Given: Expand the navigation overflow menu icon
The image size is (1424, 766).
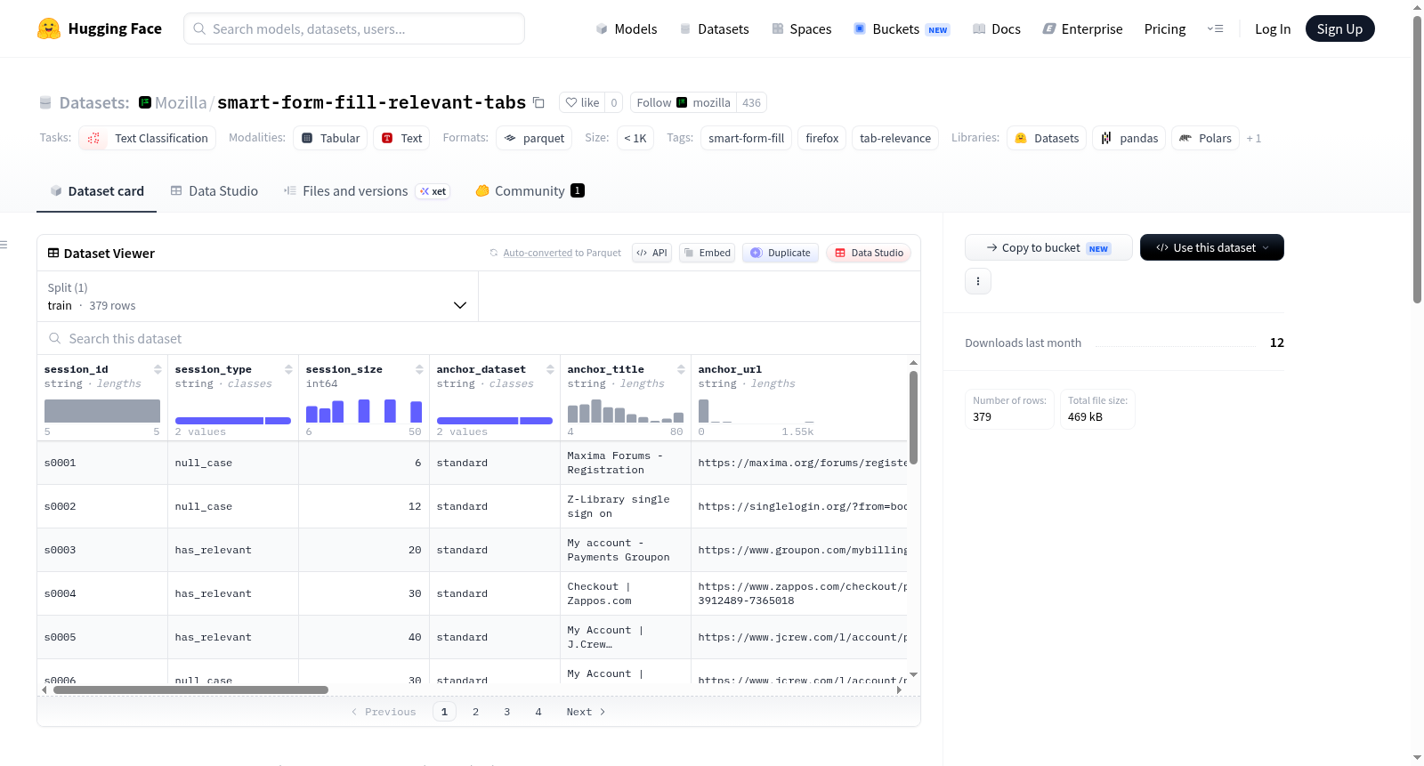Looking at the screenshot, I should (x=1215, y=28).
